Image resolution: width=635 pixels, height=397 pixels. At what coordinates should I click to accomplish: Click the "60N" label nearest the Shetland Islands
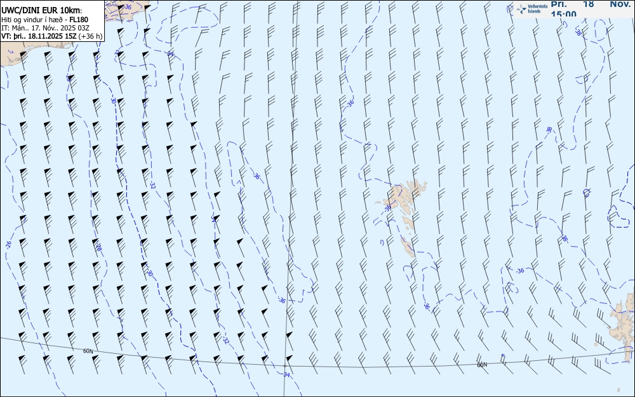(x=481, y=365)
